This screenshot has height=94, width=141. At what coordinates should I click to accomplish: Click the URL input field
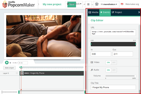click(113, 33)
